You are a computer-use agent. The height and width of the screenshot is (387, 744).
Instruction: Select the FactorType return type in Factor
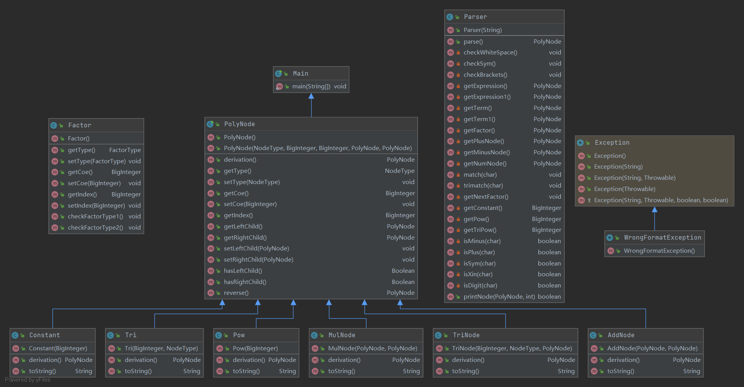[125, 150]
